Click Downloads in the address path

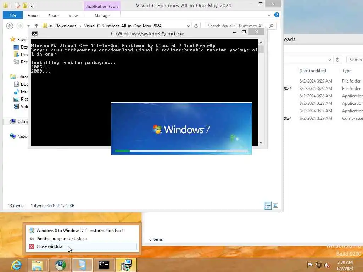pyautogui.click(x=66, y=25)
